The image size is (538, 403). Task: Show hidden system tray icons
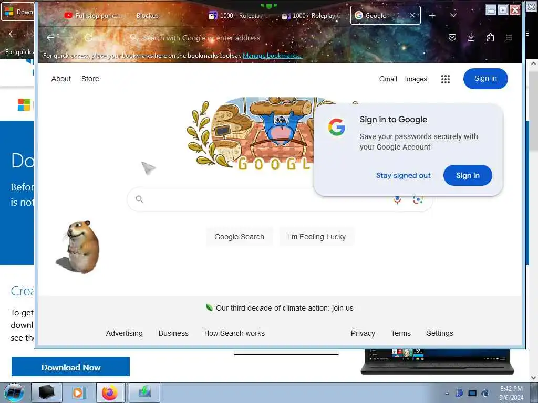pos(447,393)
